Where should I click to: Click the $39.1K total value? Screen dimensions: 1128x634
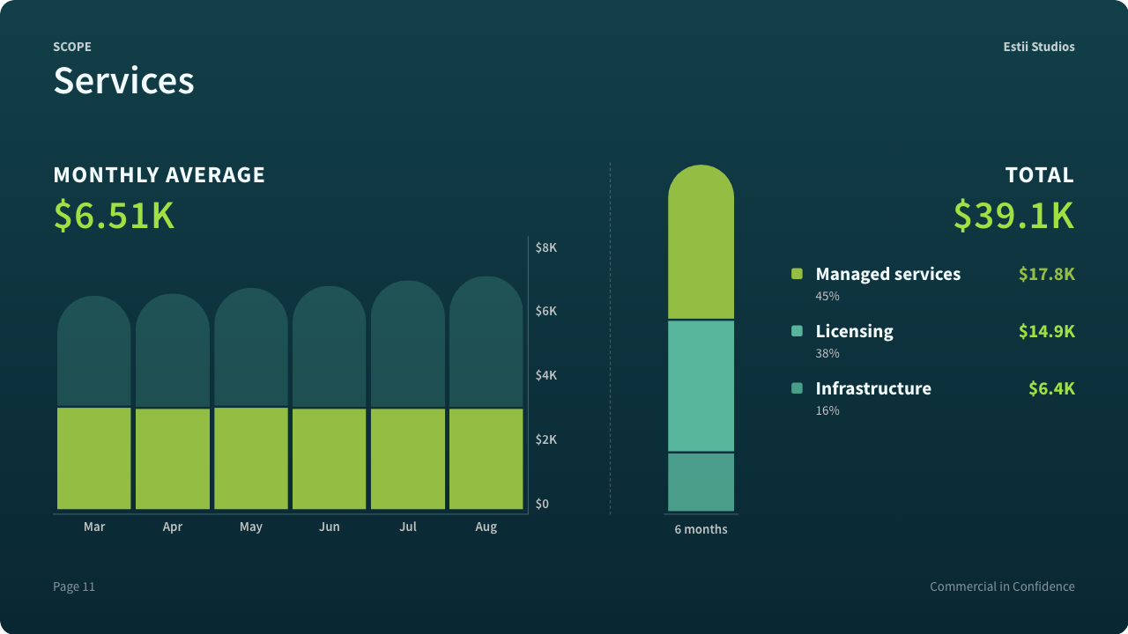click(1014, 216)
